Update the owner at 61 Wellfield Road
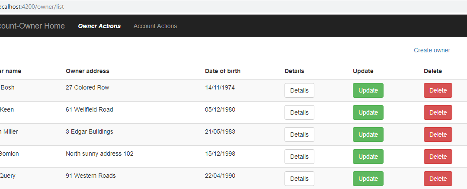The height and width of the screenshot is (189, 467). 368,112
